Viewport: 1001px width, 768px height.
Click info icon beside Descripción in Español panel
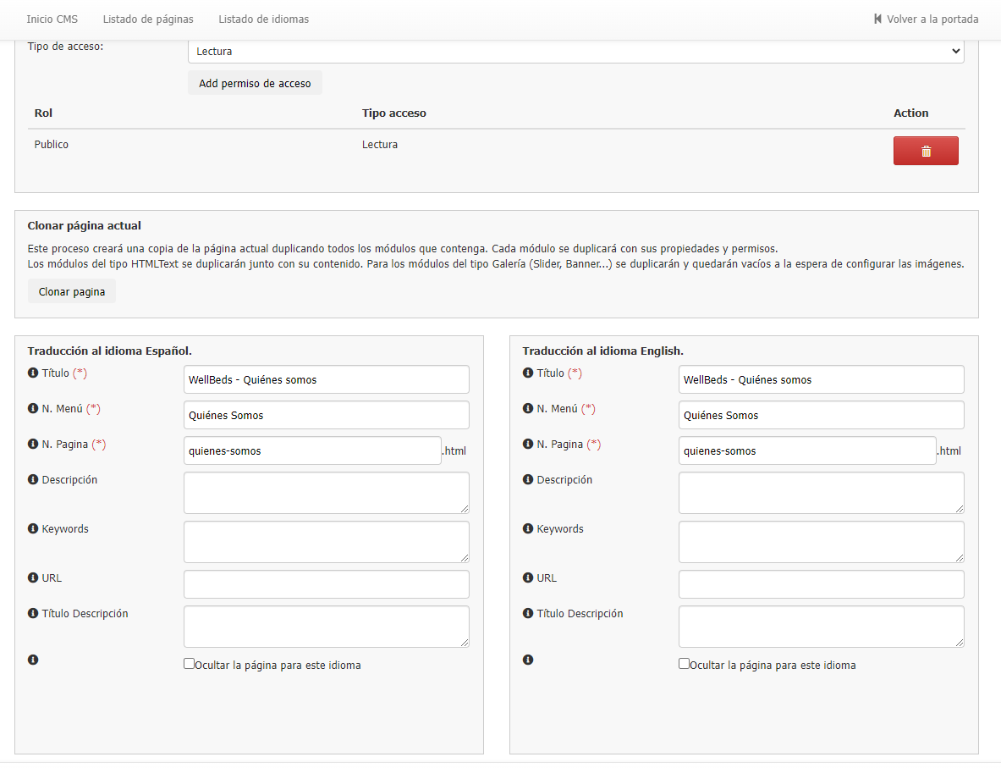point(33,479)
